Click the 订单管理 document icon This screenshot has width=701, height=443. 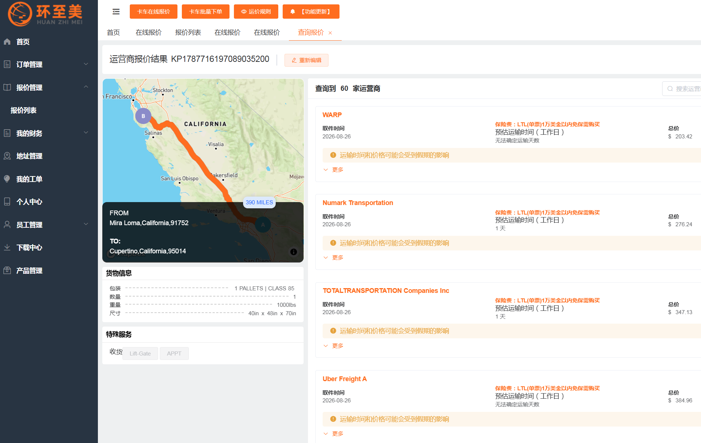[7, 64]
